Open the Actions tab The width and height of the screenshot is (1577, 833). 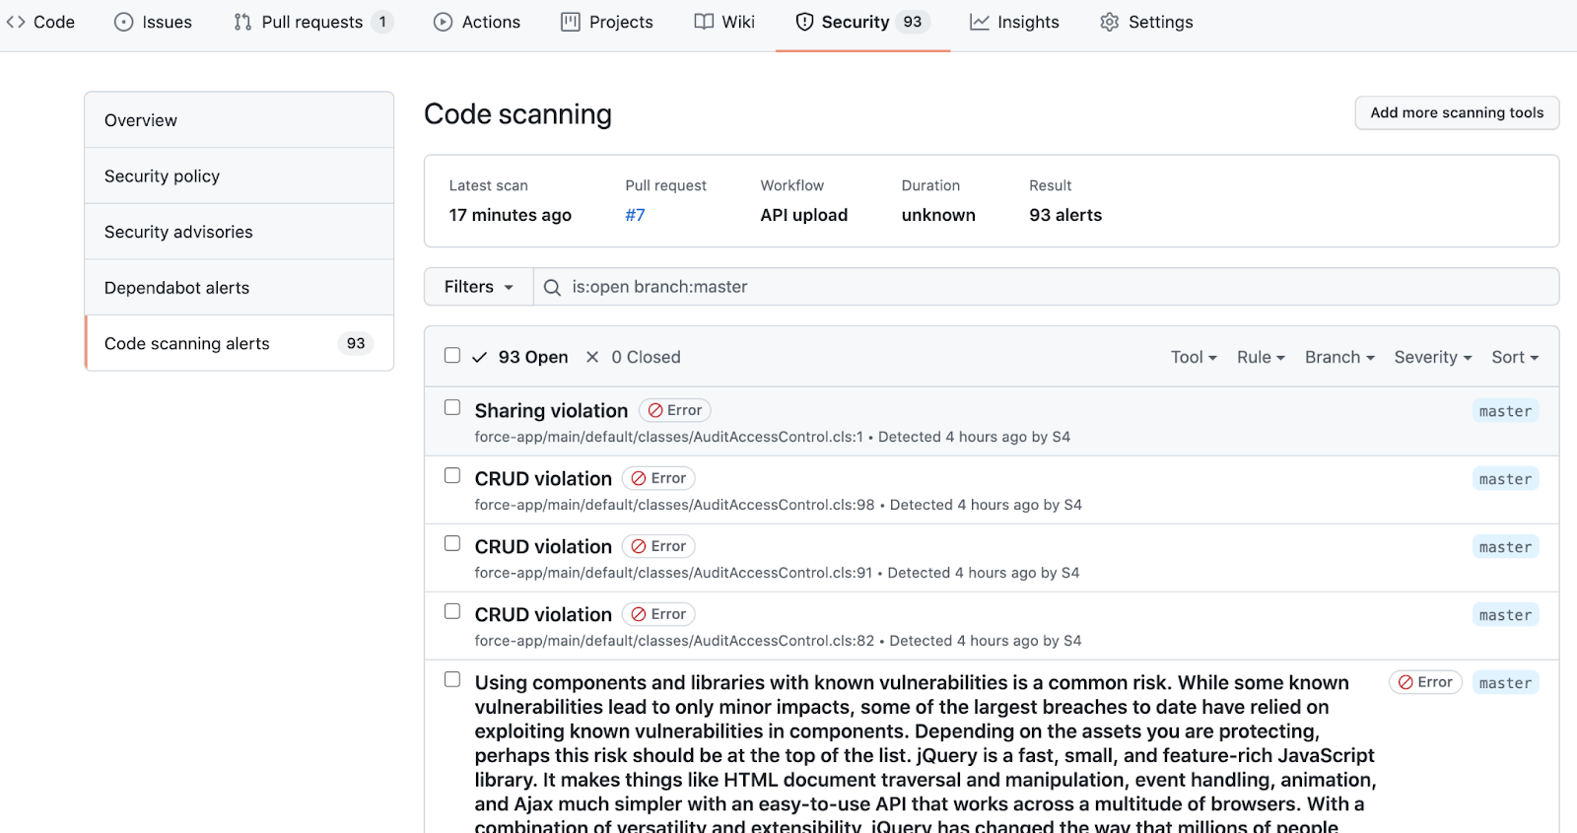pos(477,22)
